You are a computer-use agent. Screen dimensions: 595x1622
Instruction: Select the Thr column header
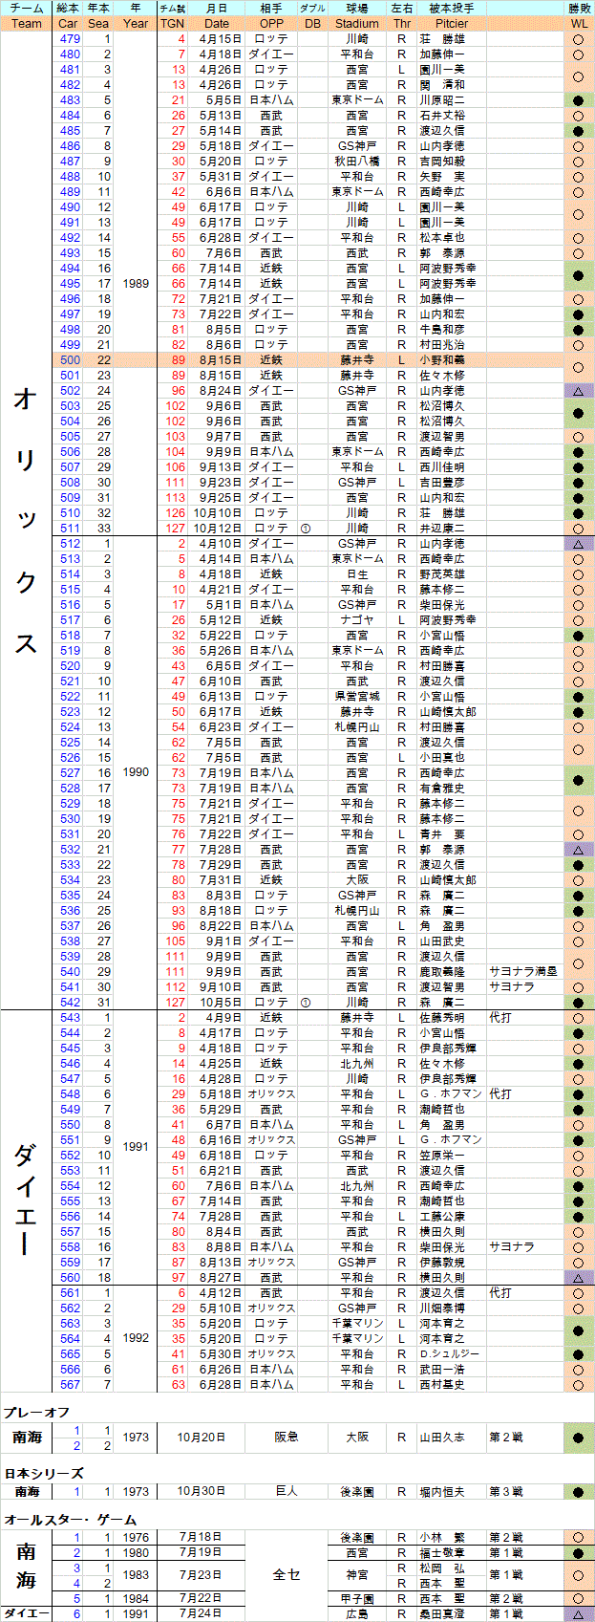pos(402,23)
